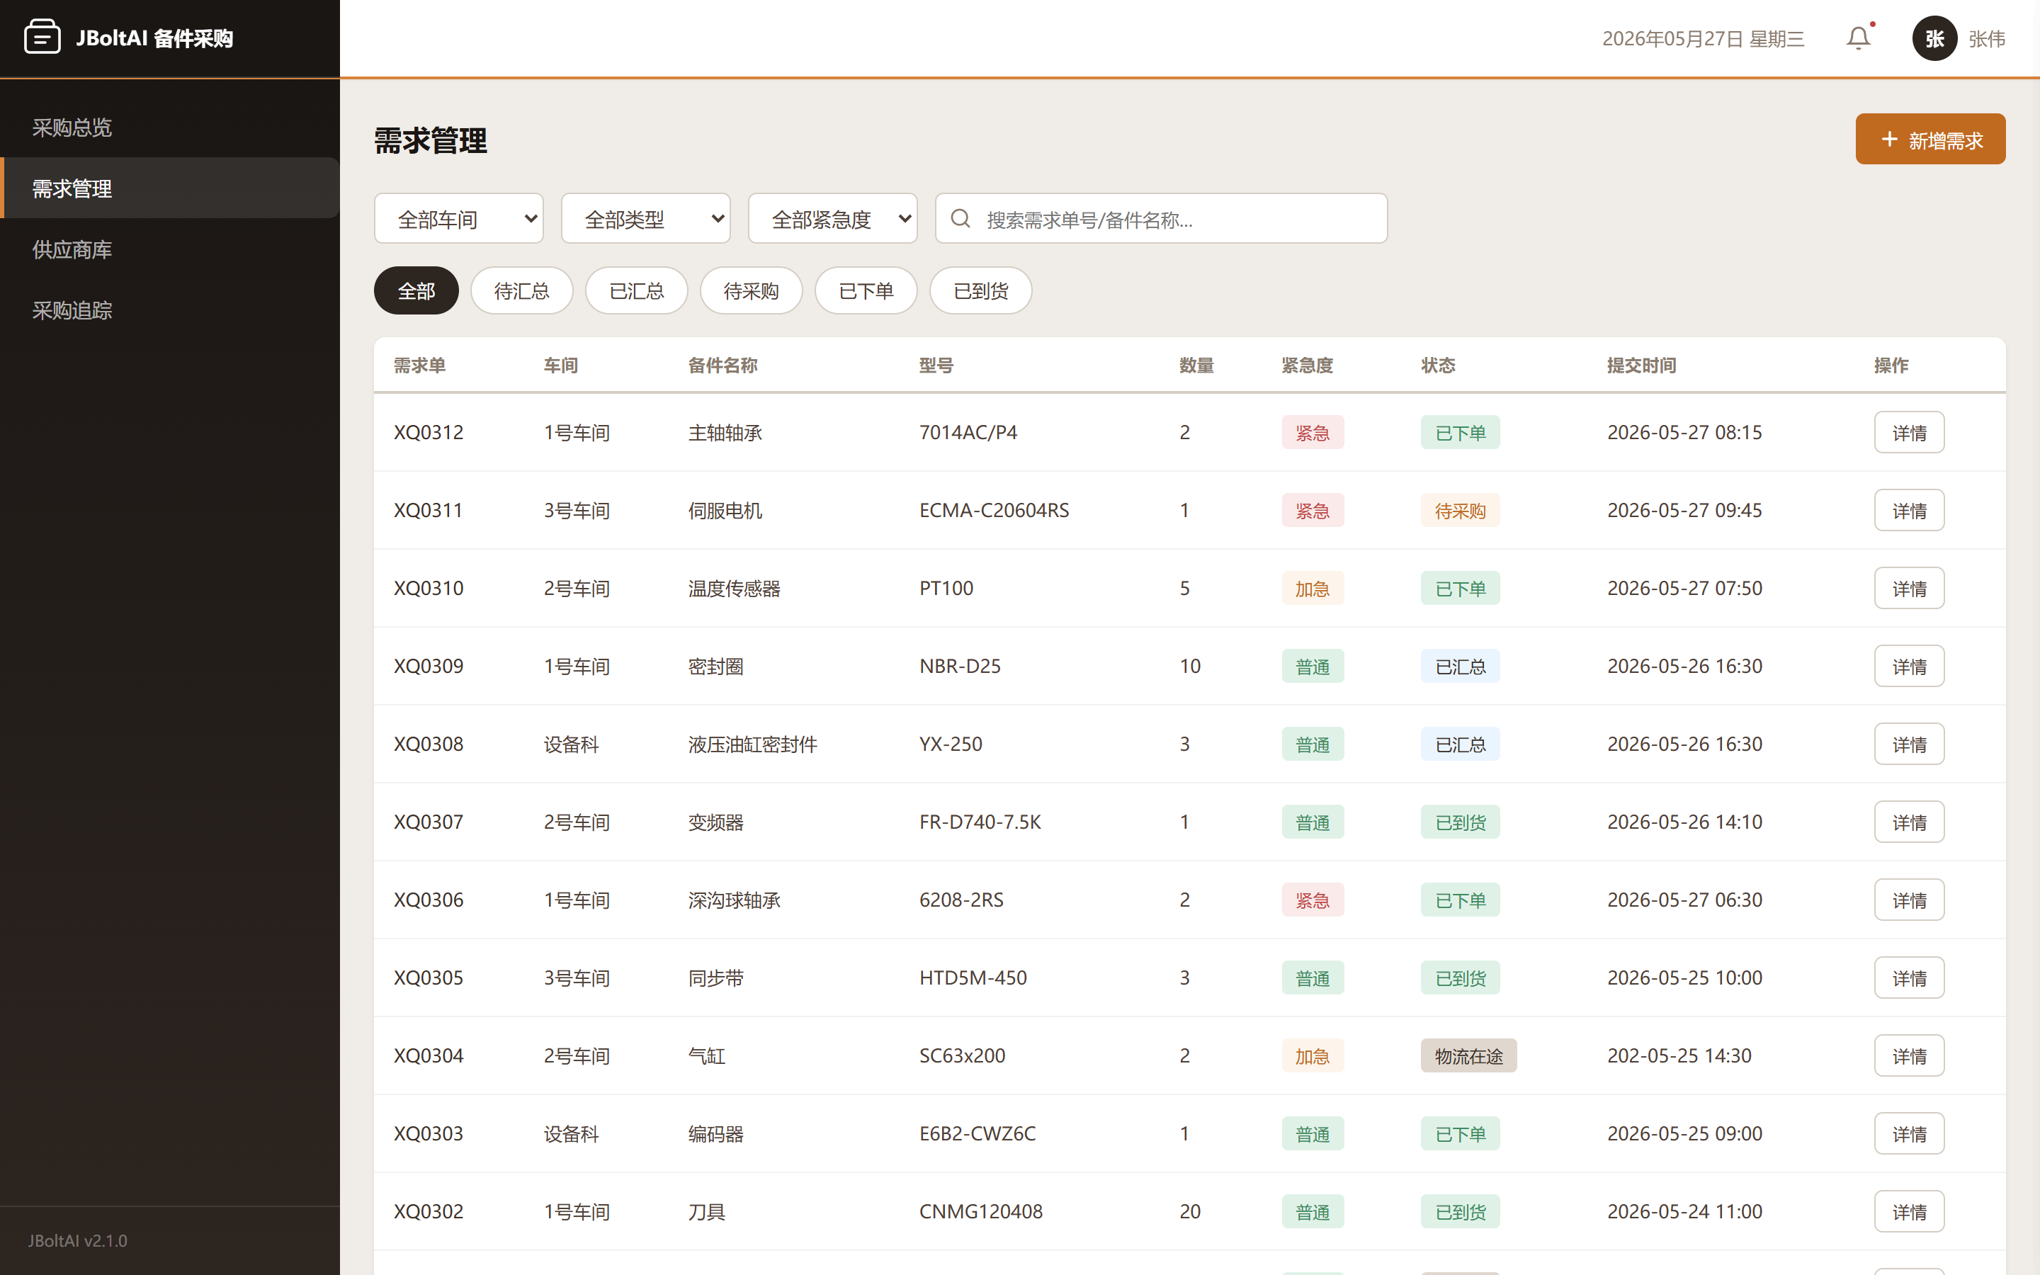Image resolution: width=2040 pixels, height=1275 pixels.
Task: Go to 采购总览 in sidebar
Action: click(169, 127)
